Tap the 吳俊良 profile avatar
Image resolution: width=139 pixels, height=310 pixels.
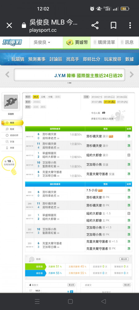[11, 102]
